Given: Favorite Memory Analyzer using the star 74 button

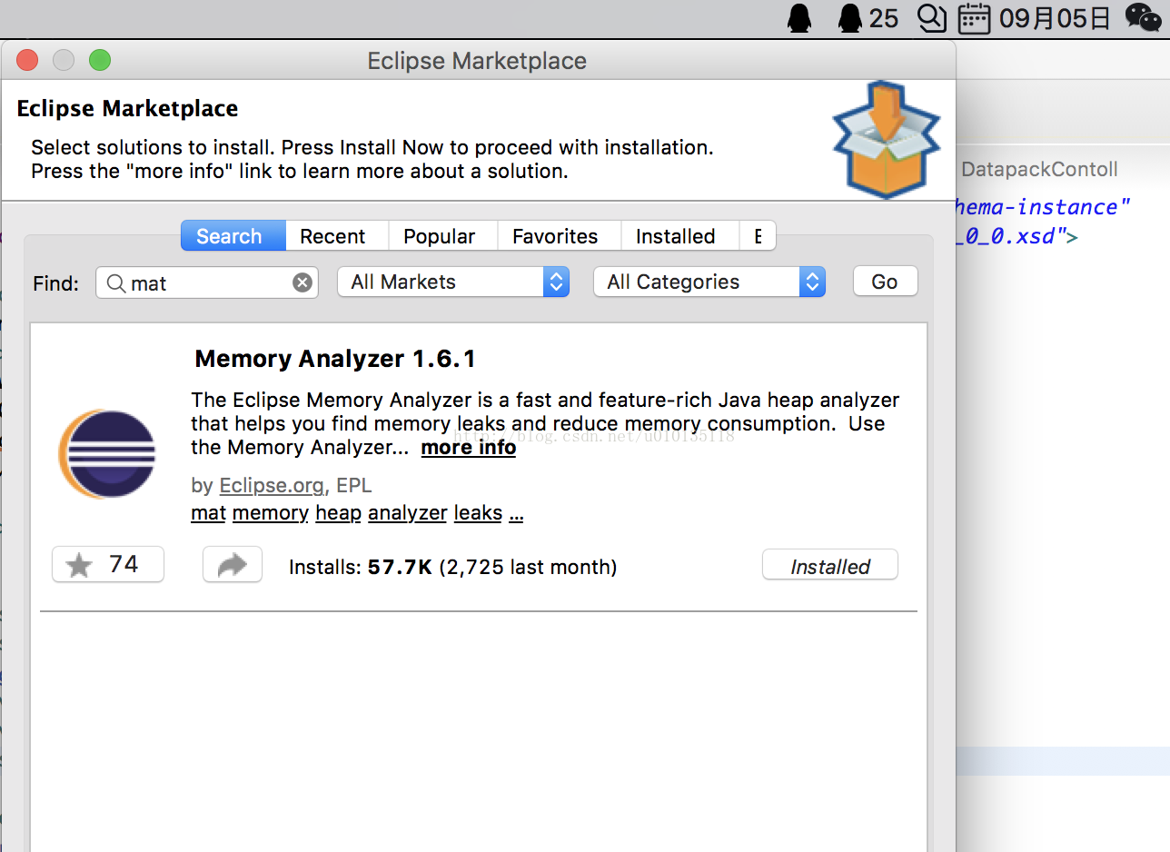Looking at the screenshot, I should click(108, 565).
